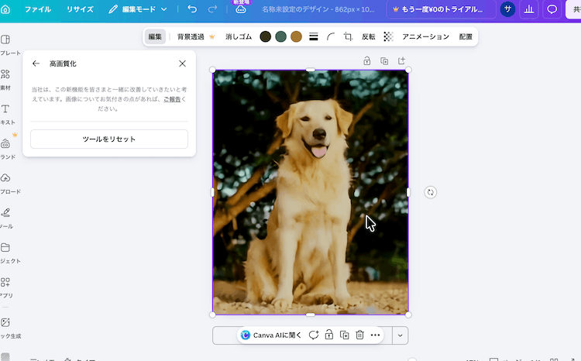Screen dimensions: 581x361
Task: Select the 消しゴム eraser tool
Action: pos(239,36)
